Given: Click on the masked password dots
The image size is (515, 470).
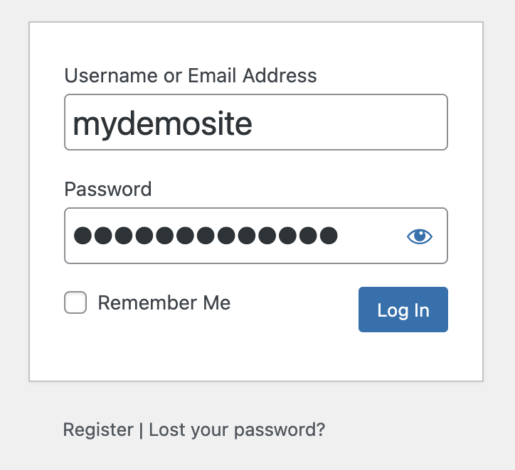Looking at the screenshot, I should pos(206,235).
